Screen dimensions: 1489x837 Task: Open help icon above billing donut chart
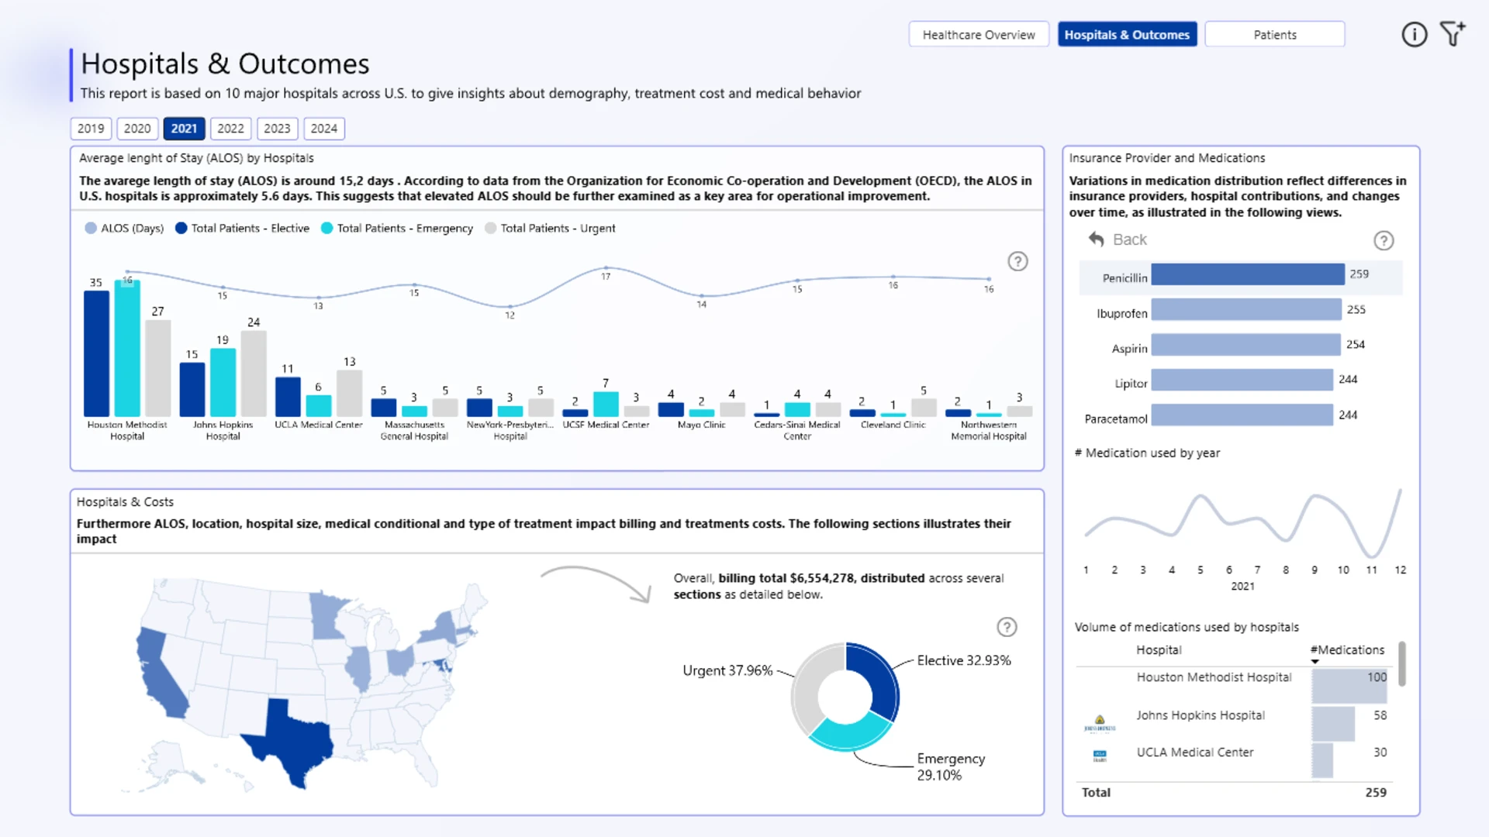tap(1007, 627)
